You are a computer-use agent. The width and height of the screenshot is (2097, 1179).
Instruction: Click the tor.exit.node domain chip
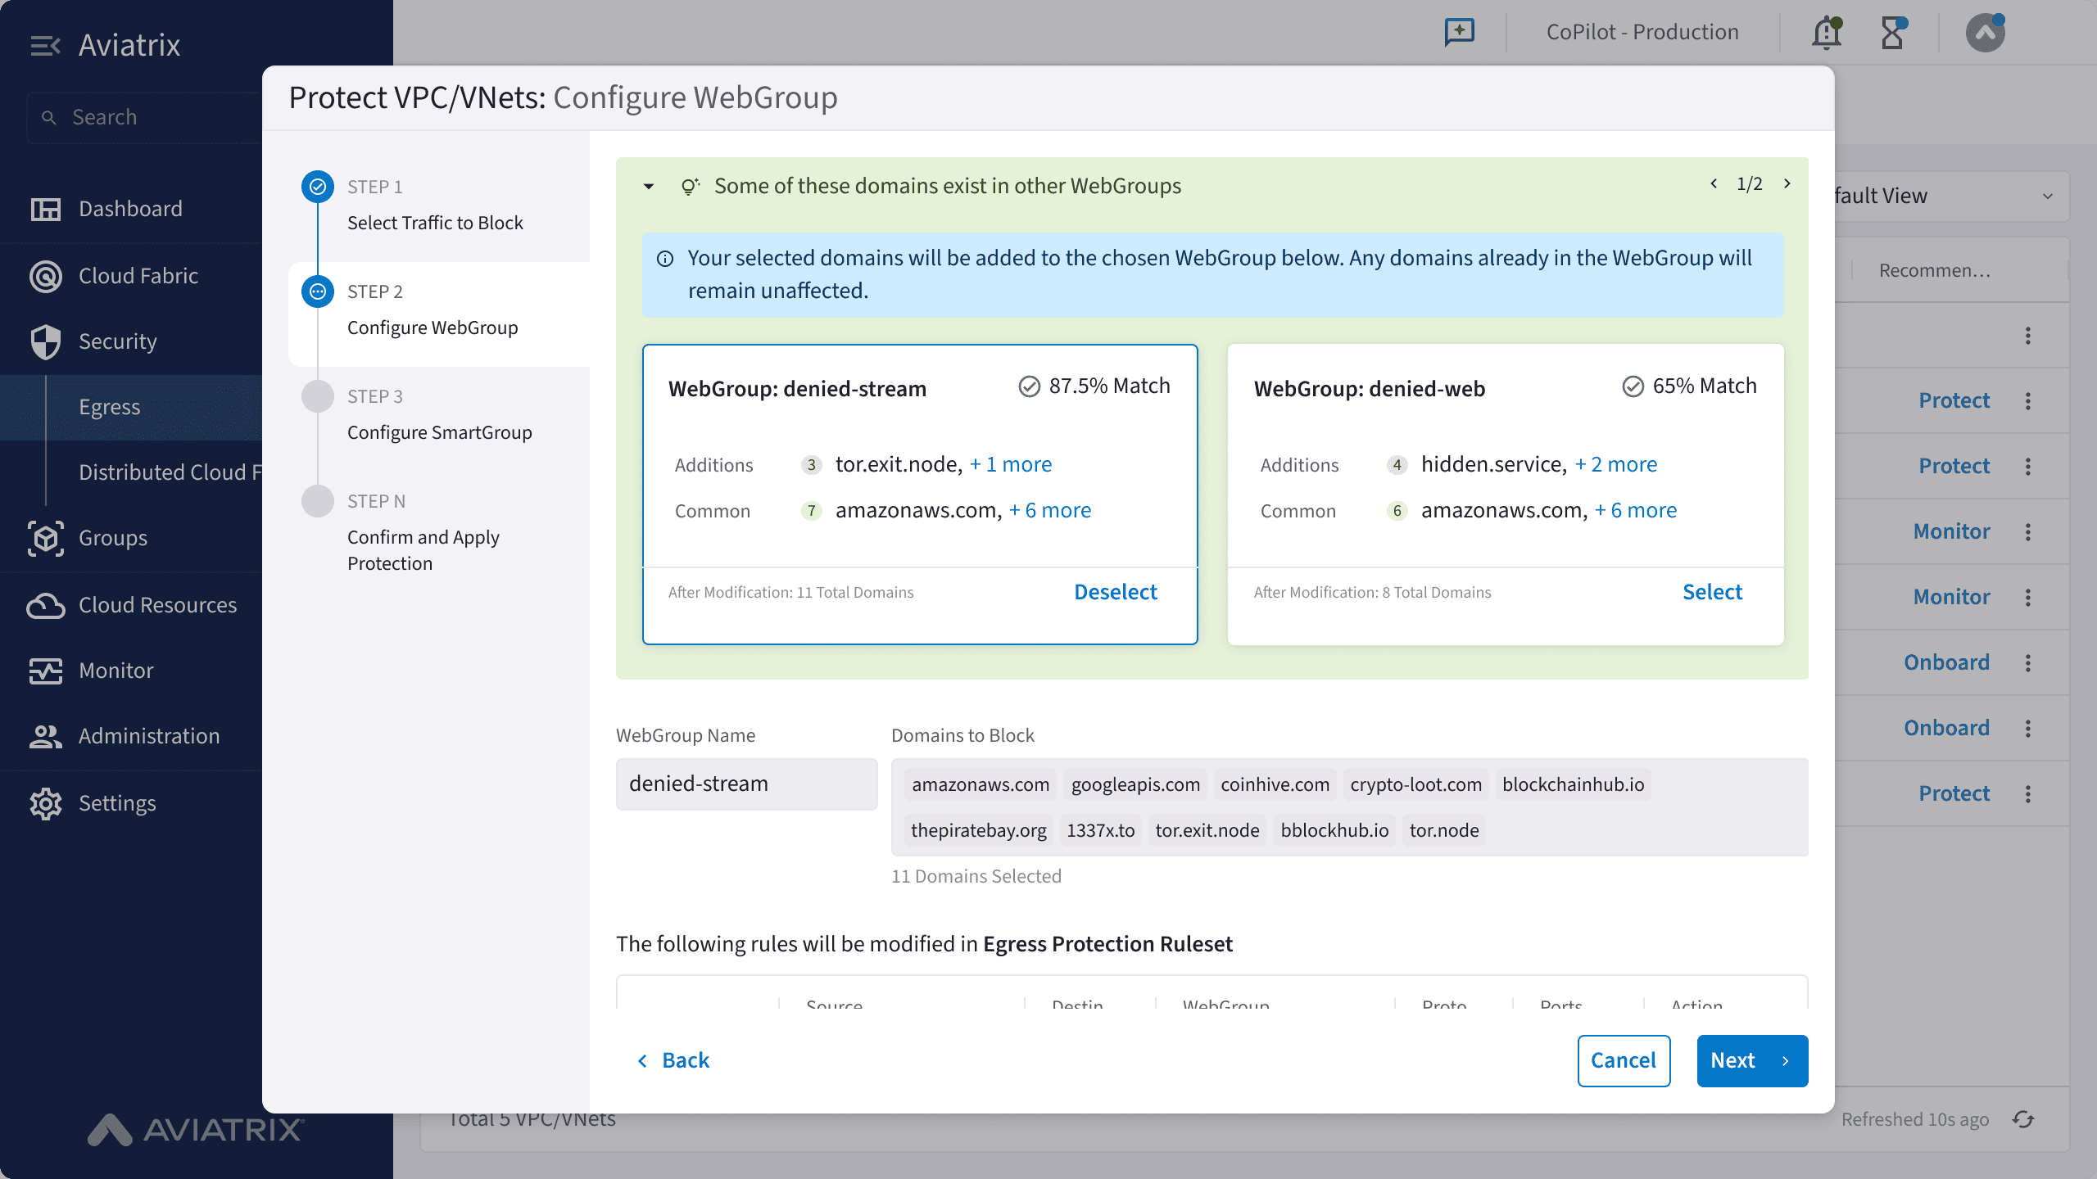(1207, 831)
